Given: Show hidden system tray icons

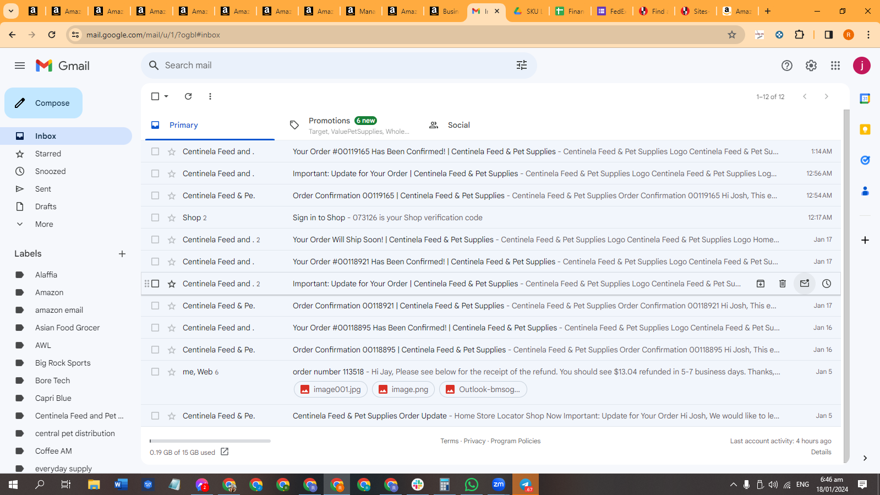Looking at the screenshot, I should point(733,485).
